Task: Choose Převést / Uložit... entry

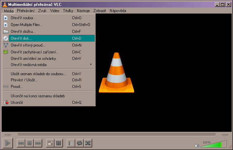Action: 49,80
